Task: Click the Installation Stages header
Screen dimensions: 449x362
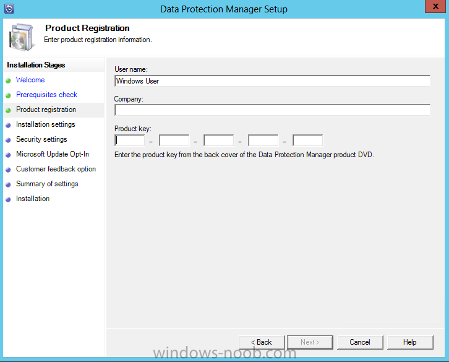Action: 36,65
